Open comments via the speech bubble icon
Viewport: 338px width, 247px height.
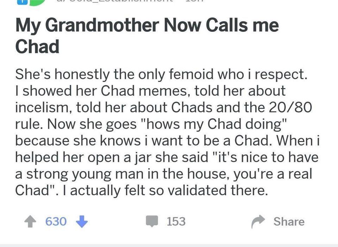point(152,221)
